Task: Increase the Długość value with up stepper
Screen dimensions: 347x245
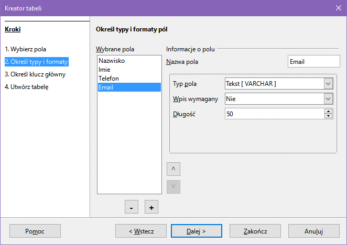Action: [329, 112]
